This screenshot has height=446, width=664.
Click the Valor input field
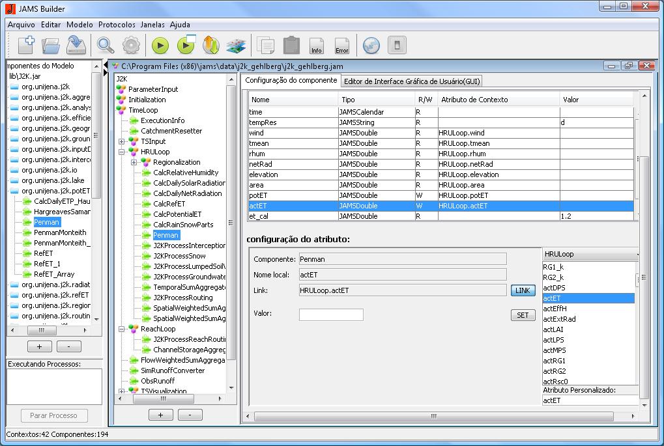[x=331, y=314]
